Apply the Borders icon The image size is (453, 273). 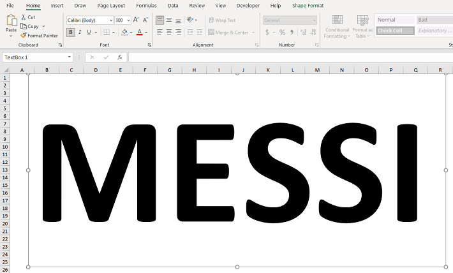[x=107, y=32]
